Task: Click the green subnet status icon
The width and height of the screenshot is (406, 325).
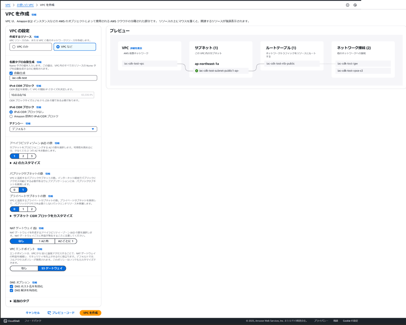Action: point(197,71)
